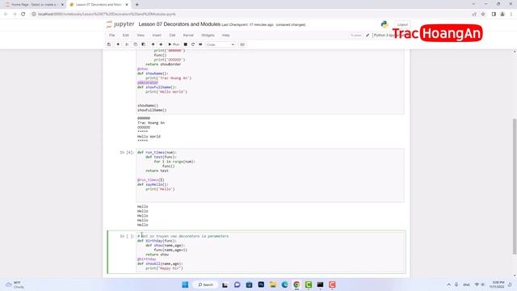This screenshot has width=517, height=291.
Task: Go forward in browser history
Action: 15,14
